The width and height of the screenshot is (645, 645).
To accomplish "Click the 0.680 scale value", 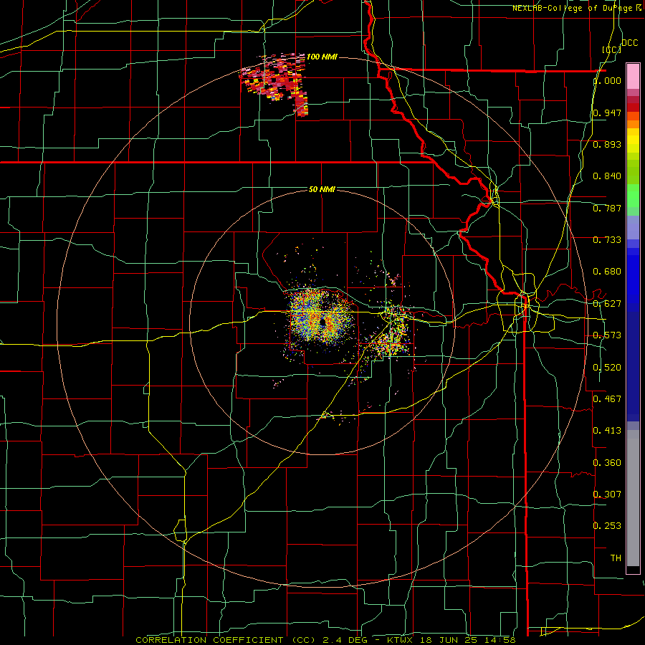I will [x=607, y=272].
